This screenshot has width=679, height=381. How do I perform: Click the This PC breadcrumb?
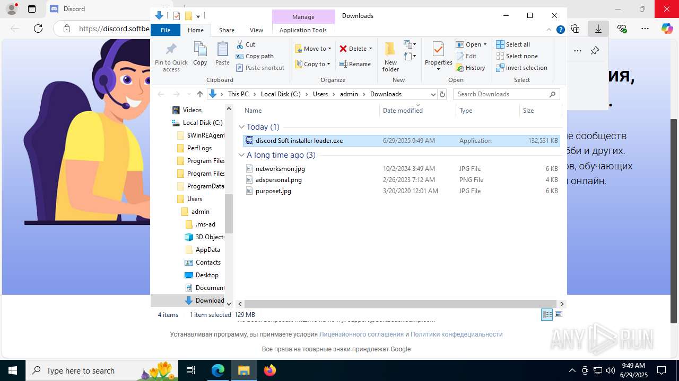[238, 94]
